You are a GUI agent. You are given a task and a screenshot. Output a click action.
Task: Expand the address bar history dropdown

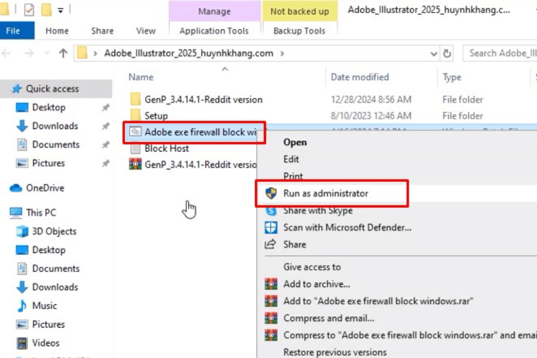point(434,53)
